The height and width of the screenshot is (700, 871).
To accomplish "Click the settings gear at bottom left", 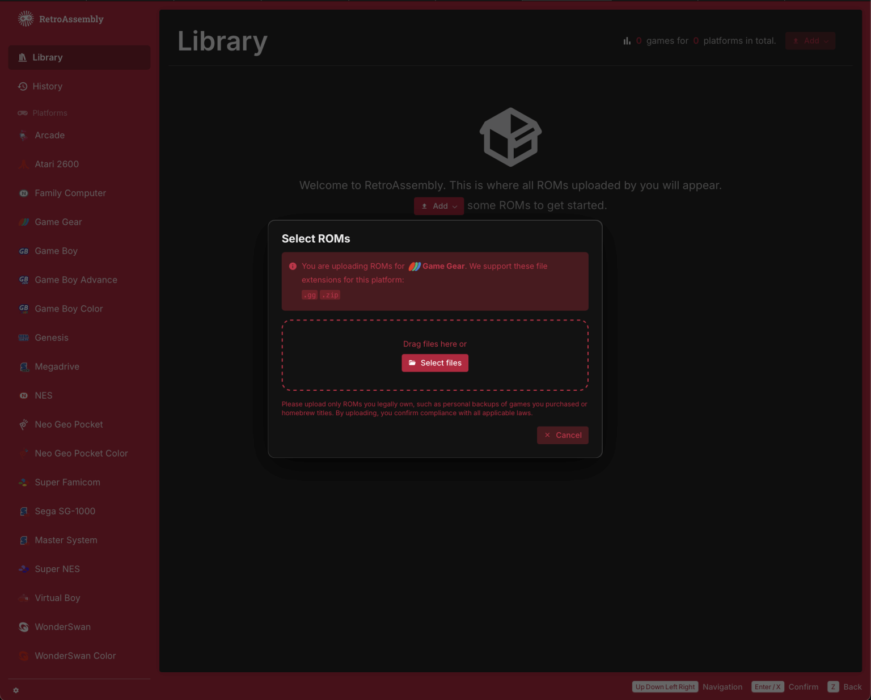I will pos(15,690).
